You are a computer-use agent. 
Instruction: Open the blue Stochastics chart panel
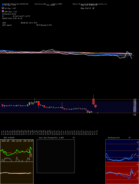tap(122, 151)
